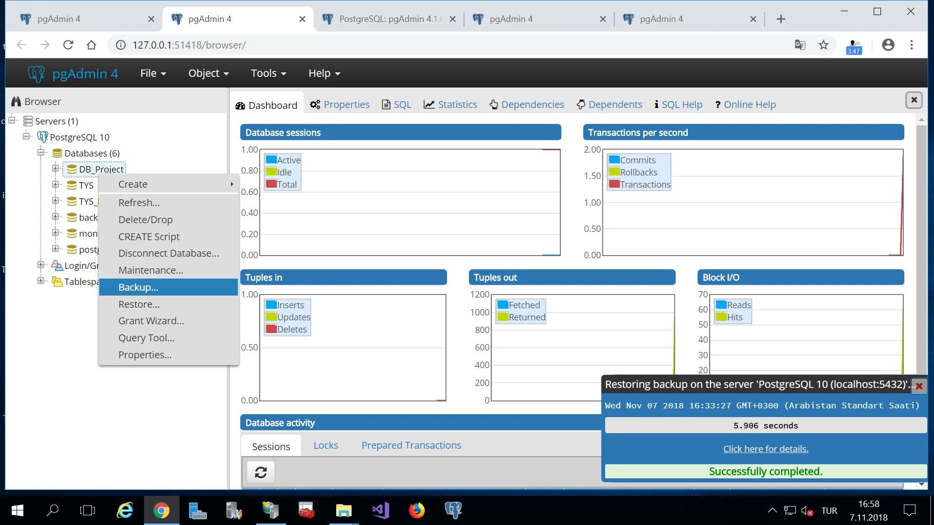
Task: Click the 'Click here for details' link
Action: [765, 449]
